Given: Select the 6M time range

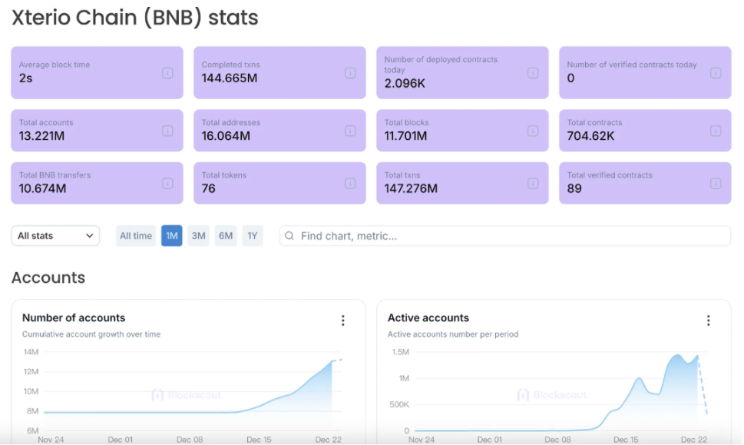Looking at the screenshot, I should [226, 236].
